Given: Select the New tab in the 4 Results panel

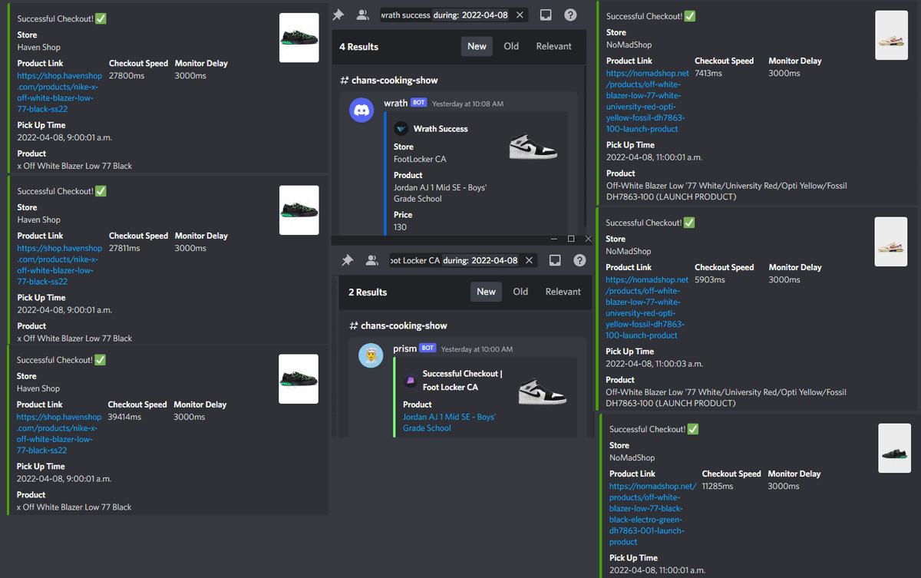Looking at the screenshot, I should (x=477, y=46).
